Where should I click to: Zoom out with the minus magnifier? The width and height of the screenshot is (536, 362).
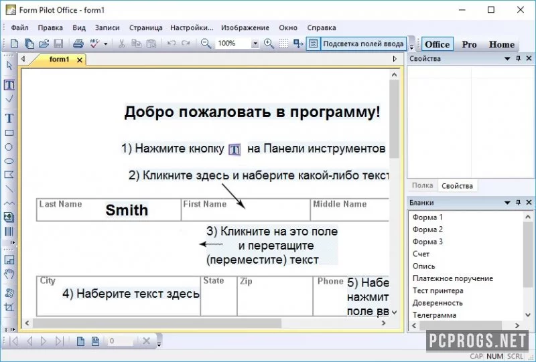(x=206, y=43)
